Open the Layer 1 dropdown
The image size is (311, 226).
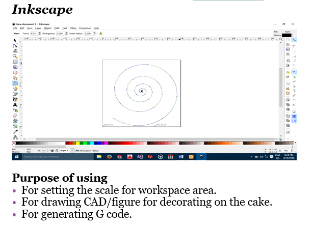[67, 151]
